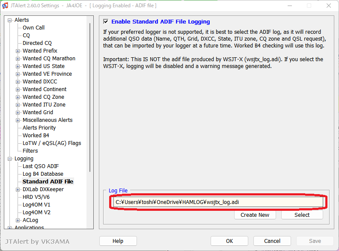This screenshot has width=339, height=251.
Task: Expand the Wanted VE Province node
Action: [x=18, y=74]
